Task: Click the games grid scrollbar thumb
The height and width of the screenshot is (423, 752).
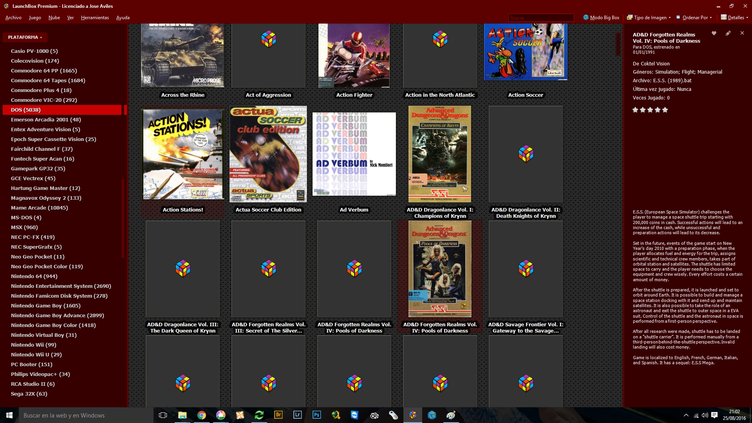Action: click(618, 44)
